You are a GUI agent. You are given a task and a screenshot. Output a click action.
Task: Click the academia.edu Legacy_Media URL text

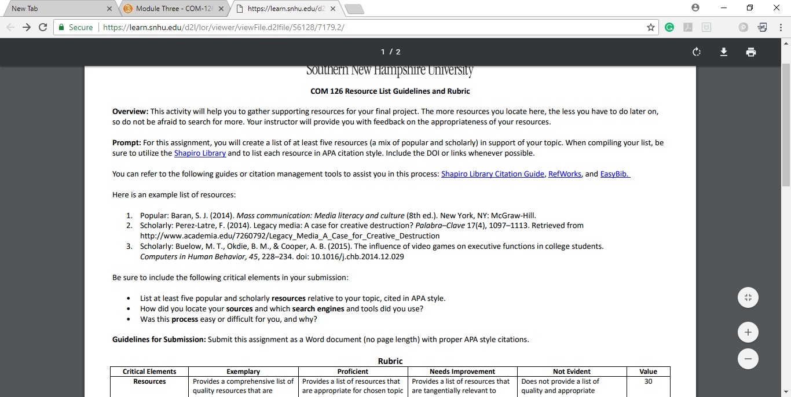point(290,236)
